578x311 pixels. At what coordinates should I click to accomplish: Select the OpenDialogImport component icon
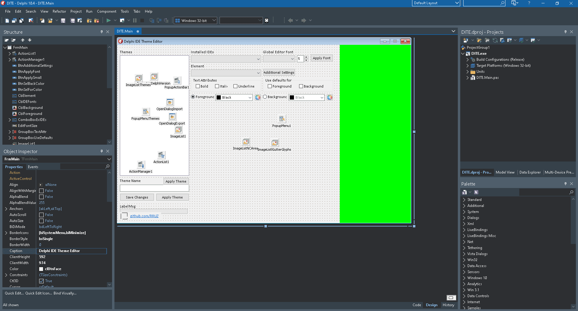(x=170, y=102)
